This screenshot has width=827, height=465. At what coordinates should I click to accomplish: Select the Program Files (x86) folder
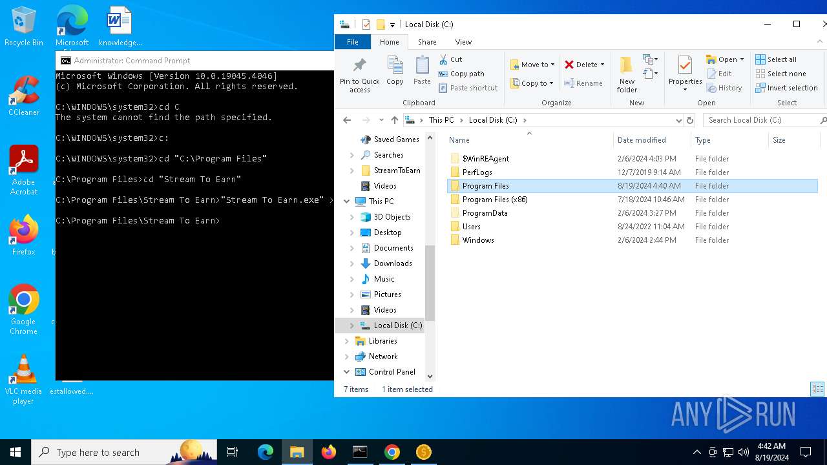point(495,200)
